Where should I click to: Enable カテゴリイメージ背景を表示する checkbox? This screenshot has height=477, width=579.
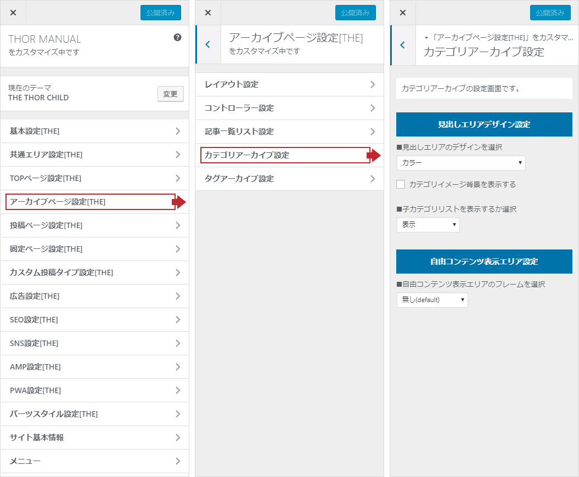tap(401, 185)
